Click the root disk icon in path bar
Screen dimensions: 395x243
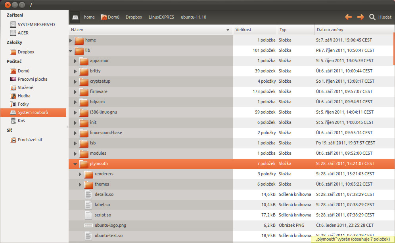coord(75,17)
